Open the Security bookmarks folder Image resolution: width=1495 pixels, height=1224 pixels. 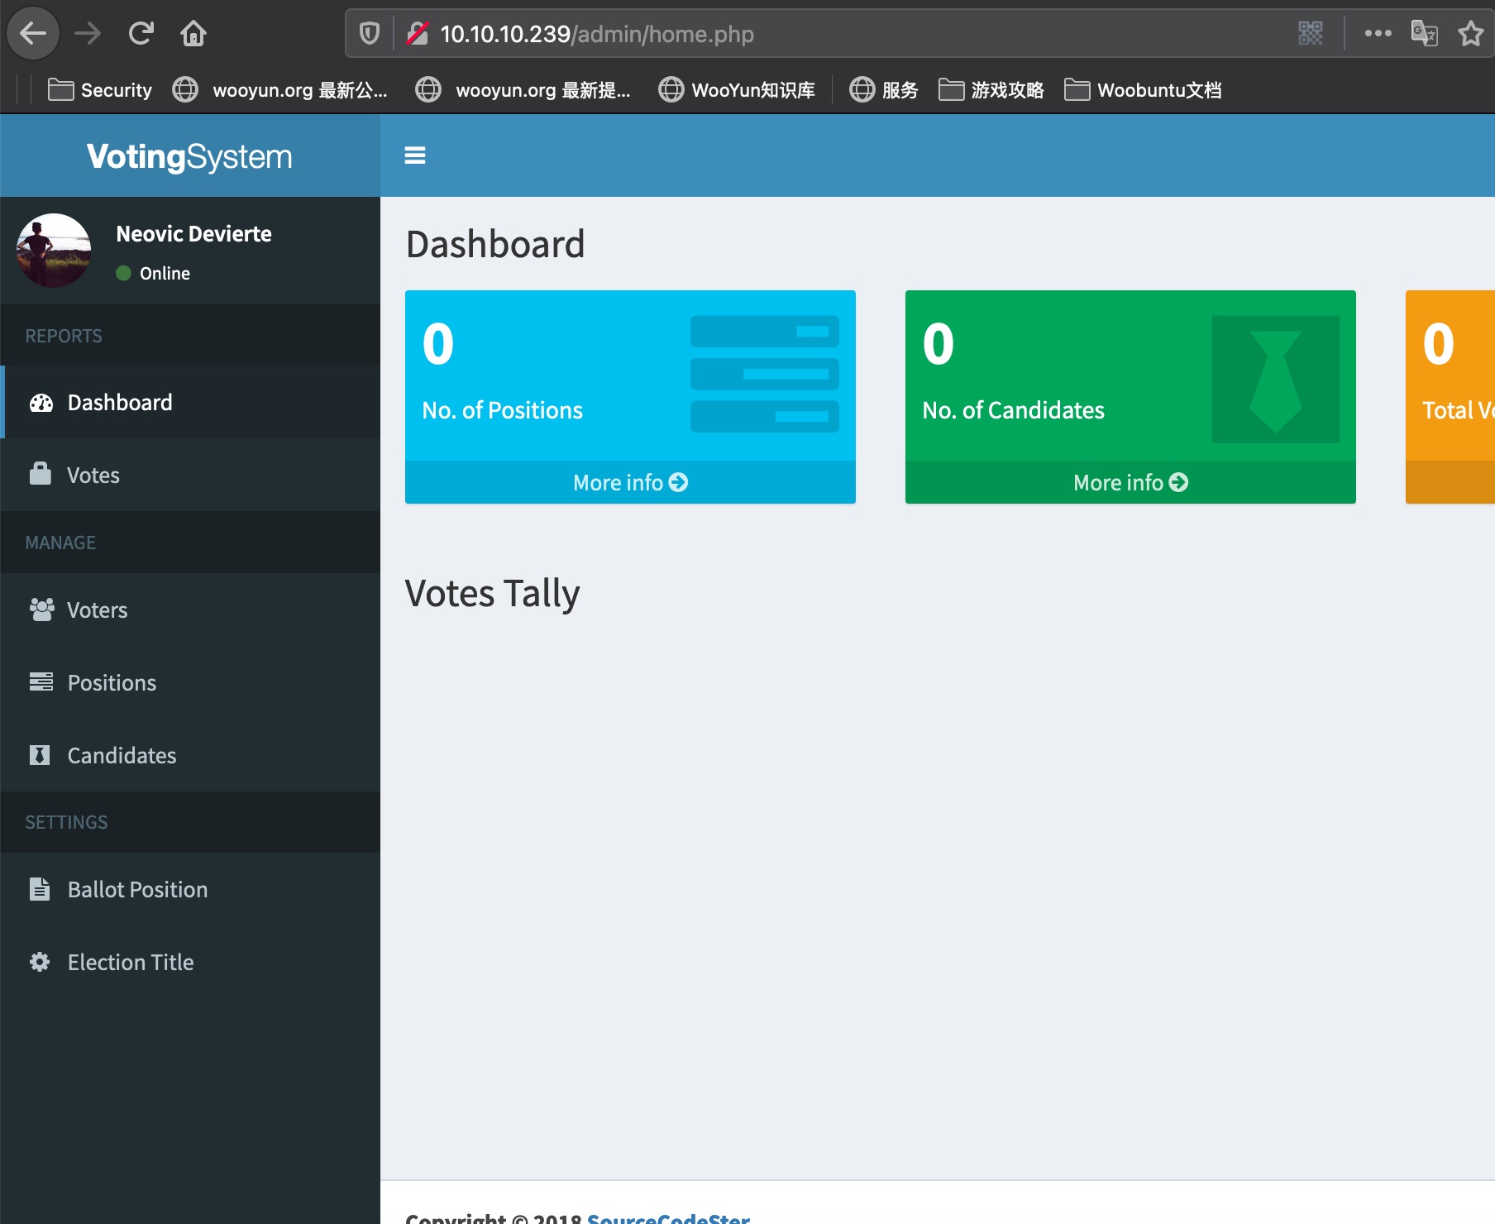pyautogui.click(x=100, y=90)
